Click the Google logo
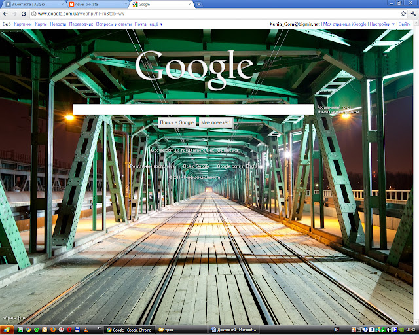 tap(194, 70)
